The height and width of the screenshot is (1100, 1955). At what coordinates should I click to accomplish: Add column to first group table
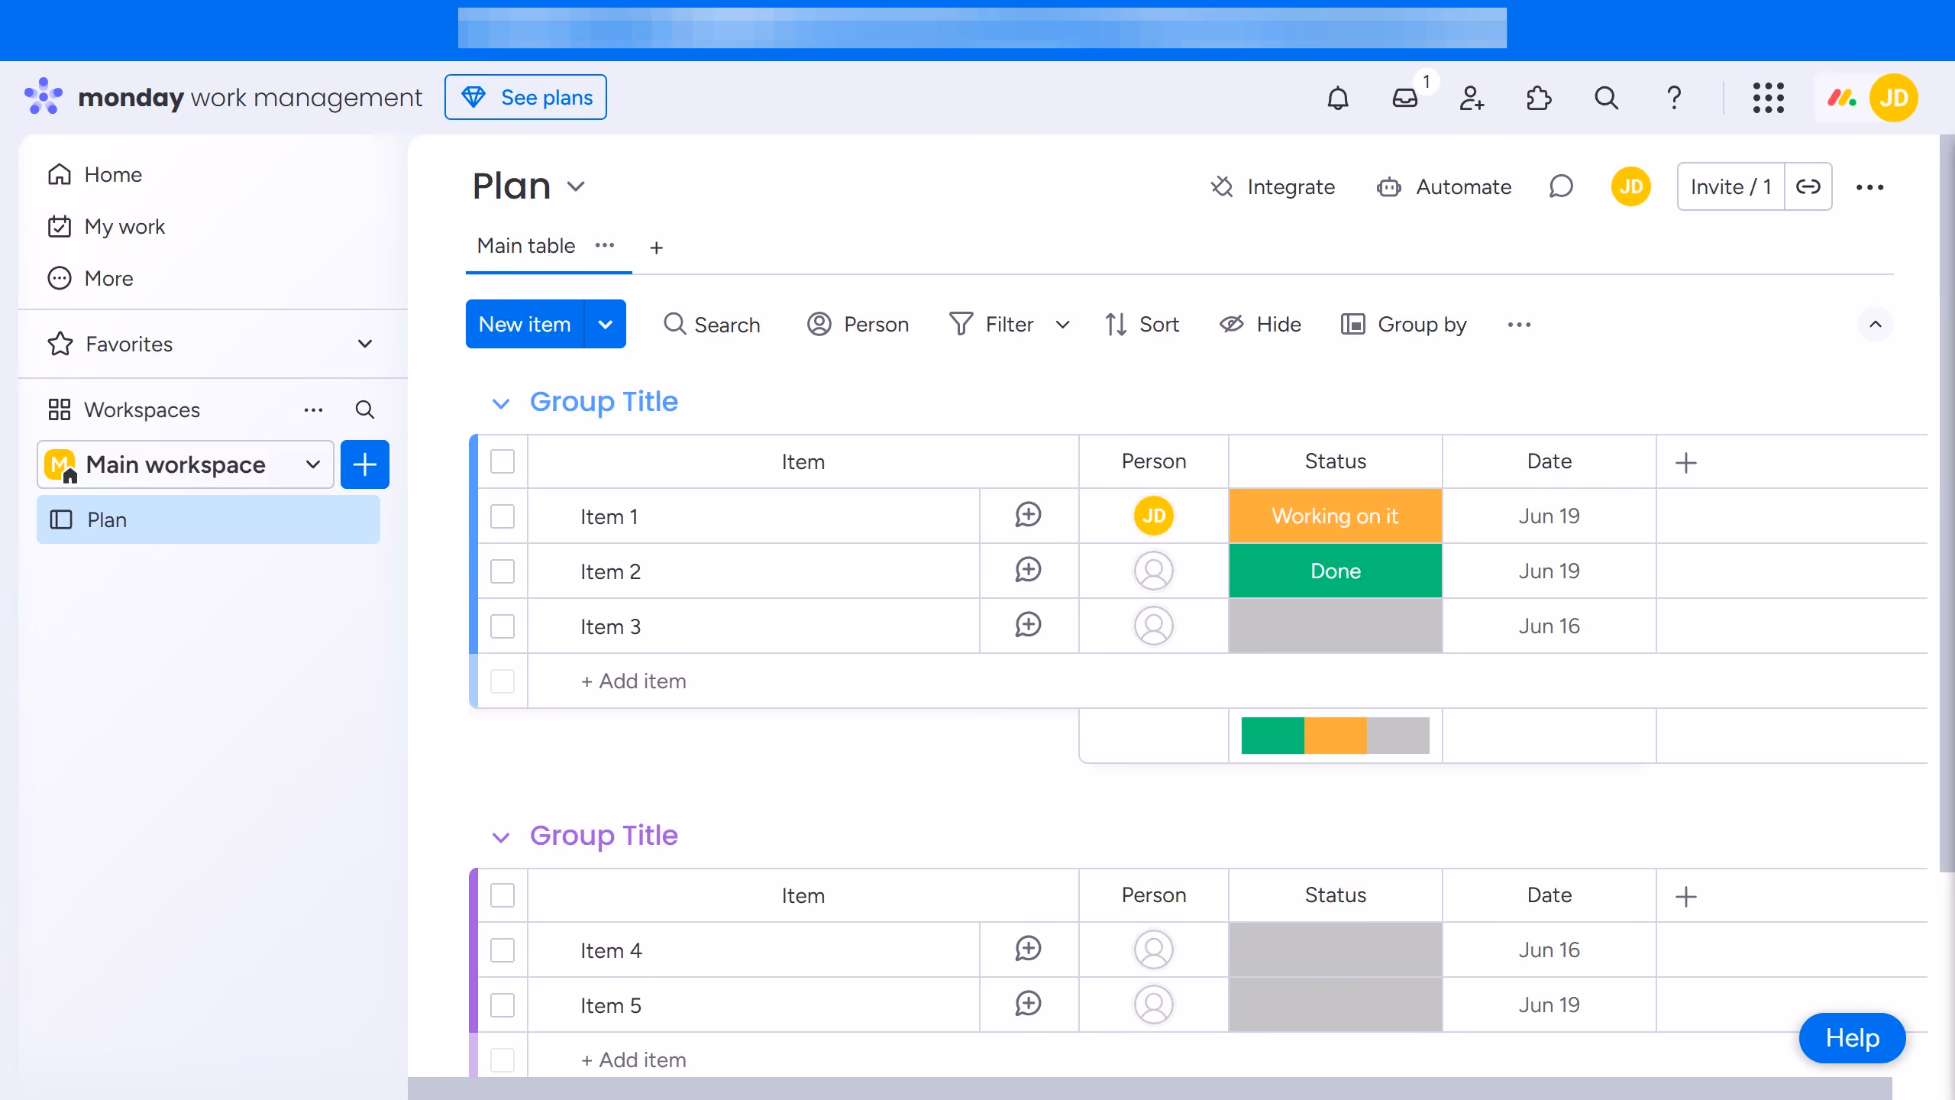tap(1686, 462)
